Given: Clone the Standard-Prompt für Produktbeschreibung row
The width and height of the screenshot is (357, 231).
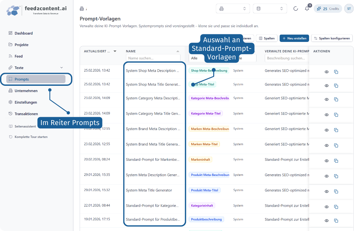Looking at the screenshot, I should click(336, 220).
